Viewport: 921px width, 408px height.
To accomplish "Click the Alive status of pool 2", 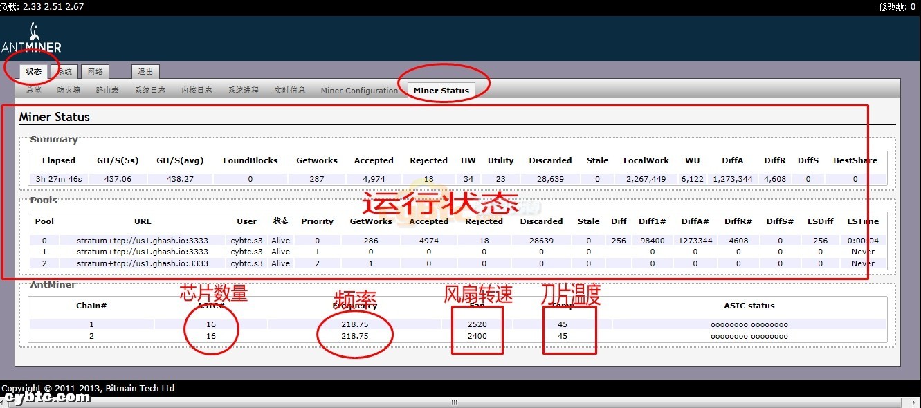I will point(281,263).
